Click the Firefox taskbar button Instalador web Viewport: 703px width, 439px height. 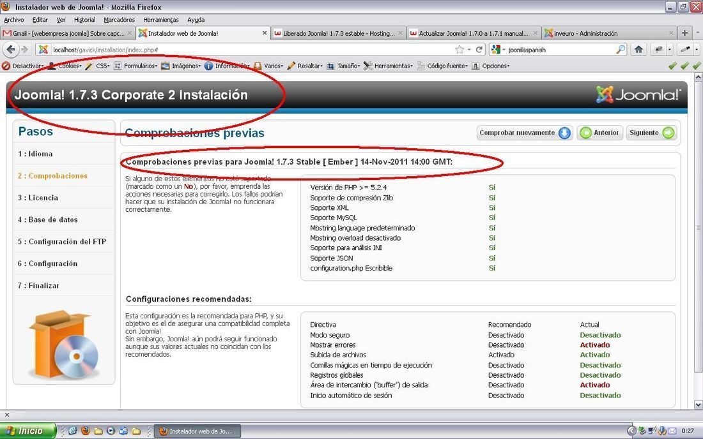(x=197, y=431)
